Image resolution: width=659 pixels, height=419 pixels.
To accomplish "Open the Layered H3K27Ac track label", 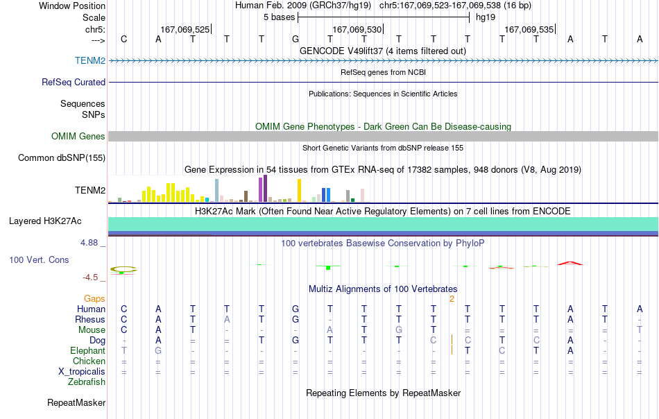I will [45, 221].
